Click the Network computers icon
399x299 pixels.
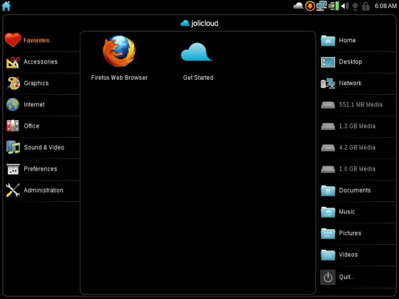click(x=328, y=83)
